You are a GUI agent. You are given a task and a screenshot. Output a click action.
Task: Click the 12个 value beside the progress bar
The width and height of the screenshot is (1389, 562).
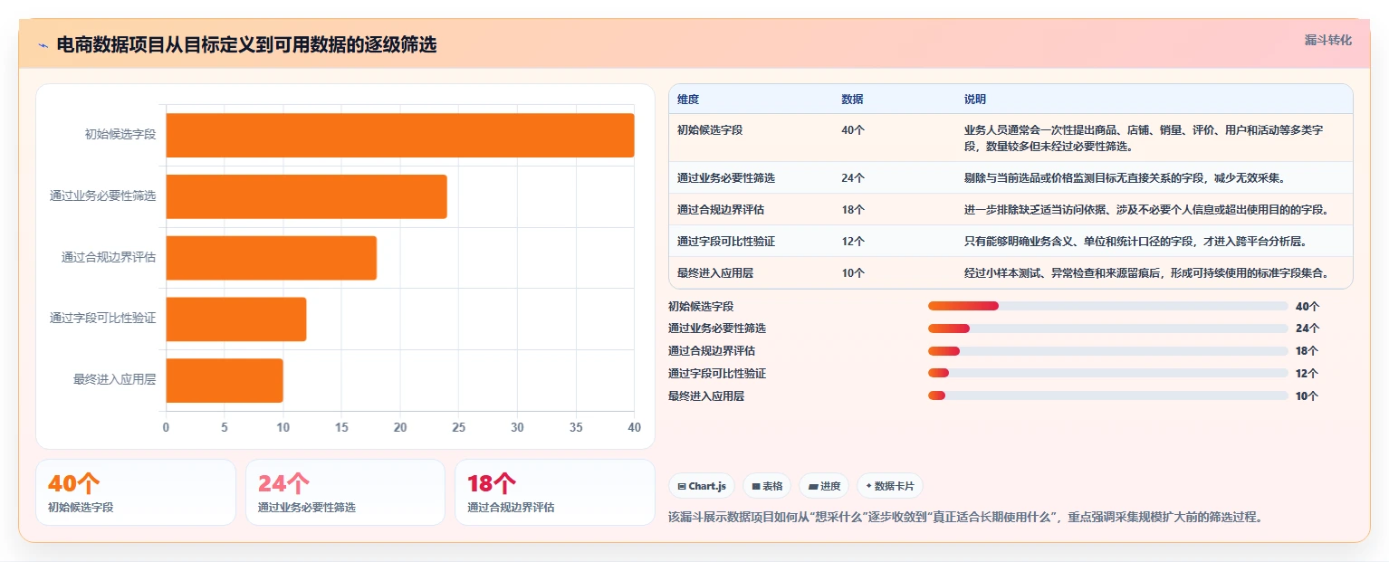pyautogui.click(x=1308, y=373)
